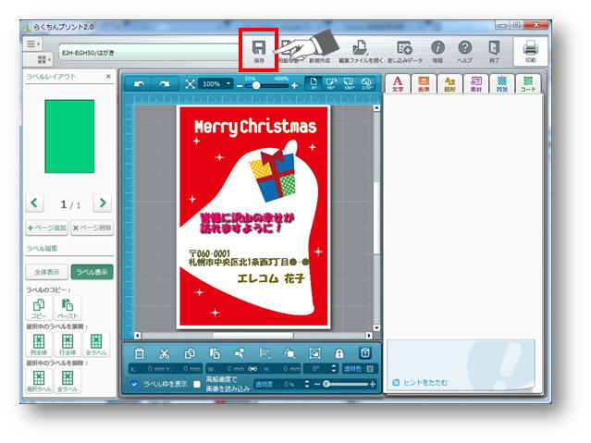Click the EJH-EGH50/はがき paper name field
Viewport: 591px width, 443px height.
point(149,53)
